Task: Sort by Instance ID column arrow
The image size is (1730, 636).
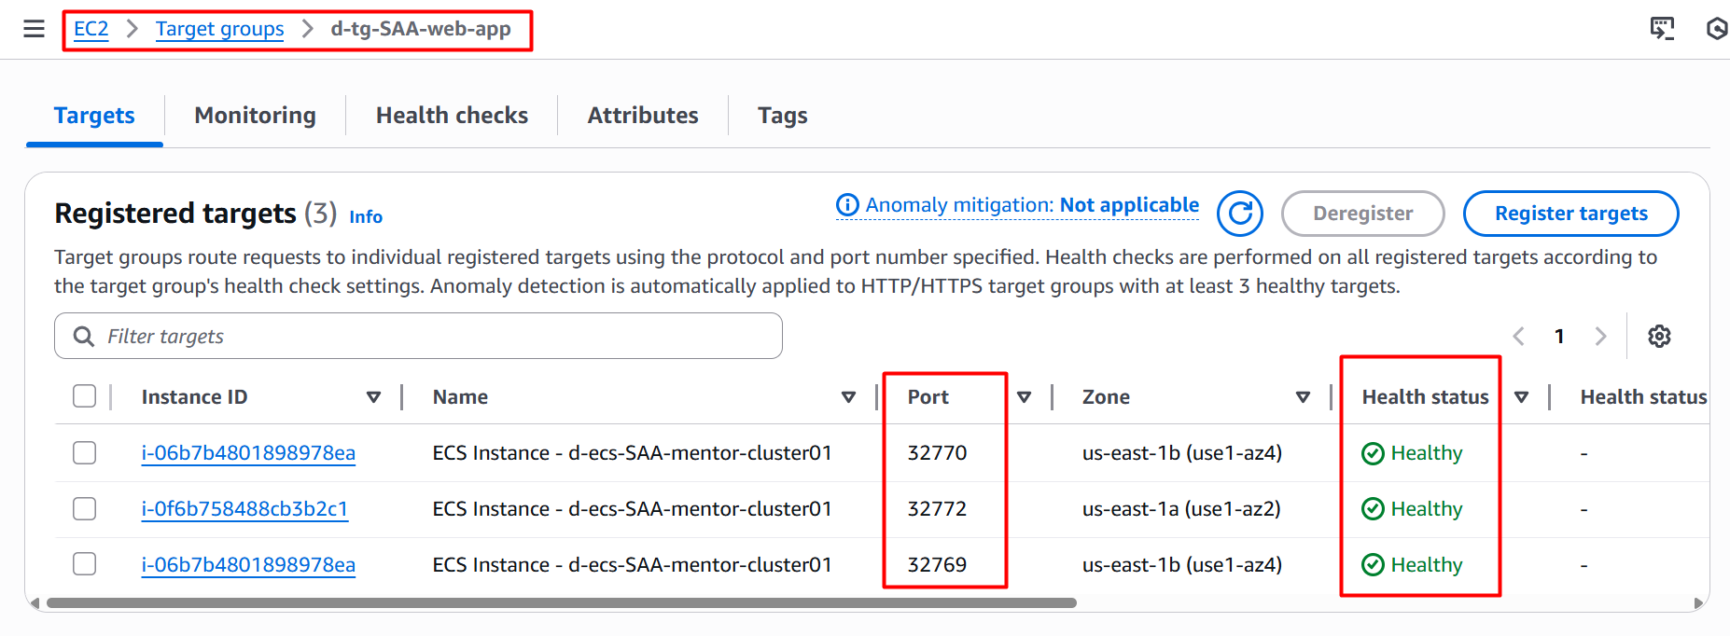Action: (x=373, y=397)
